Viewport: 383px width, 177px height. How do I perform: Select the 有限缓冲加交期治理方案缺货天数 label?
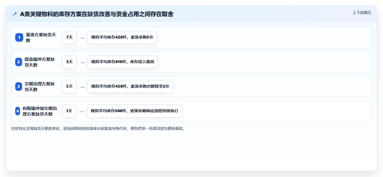tap(40, 111)
